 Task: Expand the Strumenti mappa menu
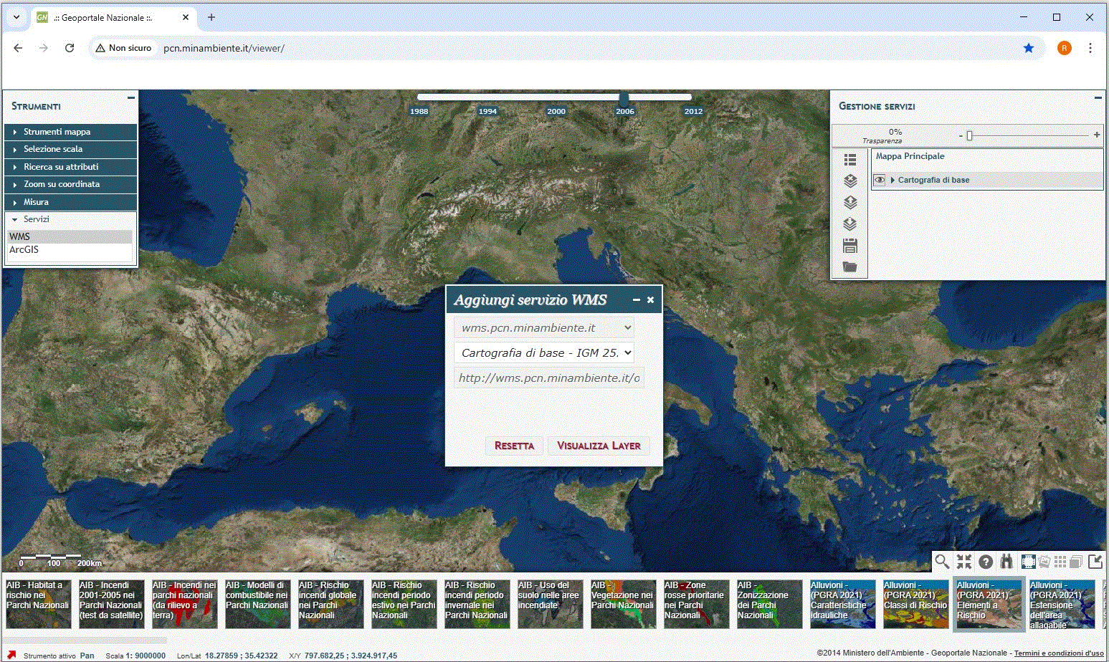point(57,132)
